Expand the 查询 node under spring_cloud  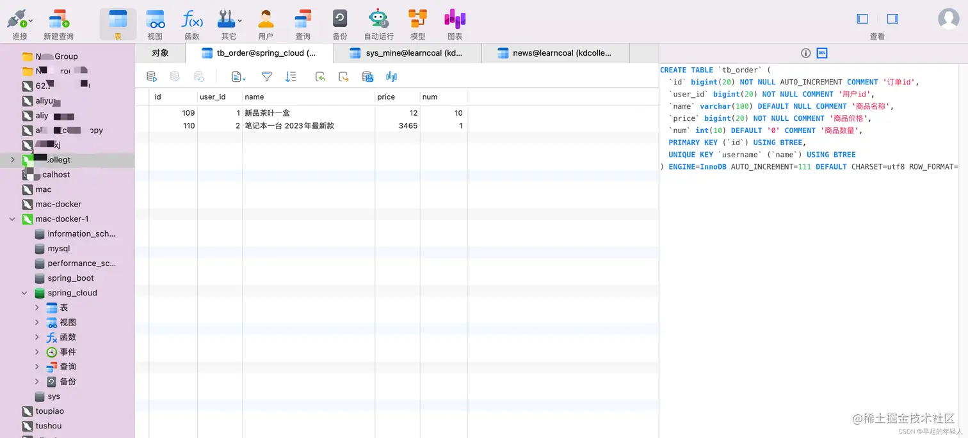pos(37,366)
